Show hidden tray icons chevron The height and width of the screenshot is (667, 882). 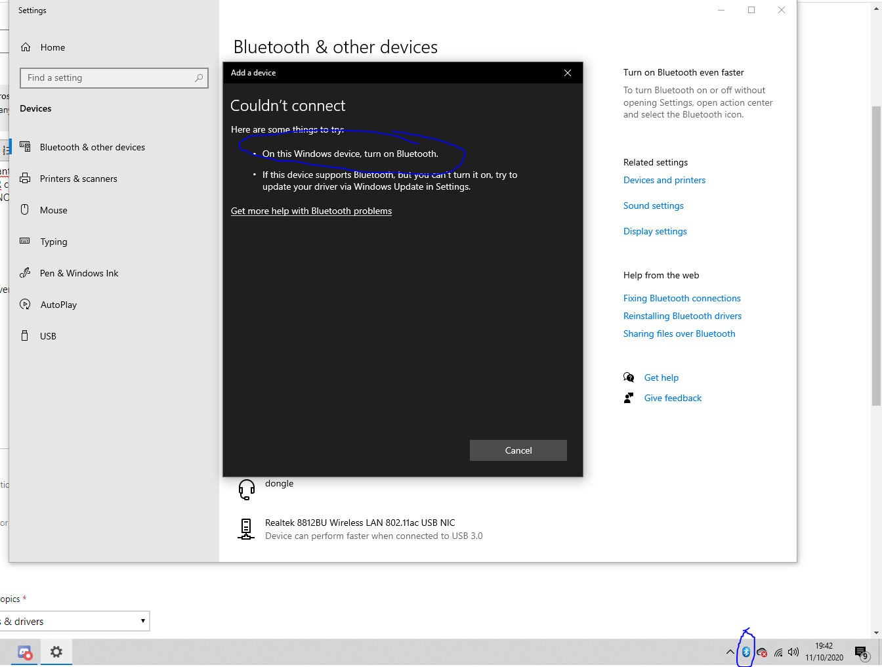[730, 653]
